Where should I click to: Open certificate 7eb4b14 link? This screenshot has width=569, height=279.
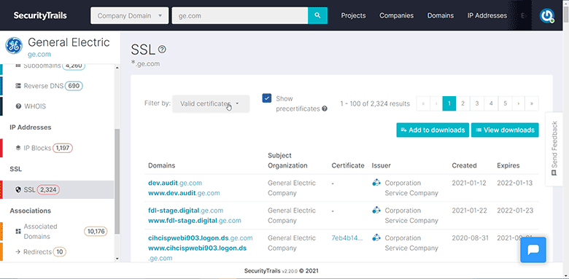(347, 238)
